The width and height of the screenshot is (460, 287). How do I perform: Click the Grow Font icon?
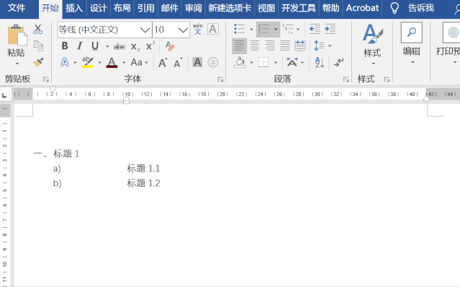pos(163,63)
